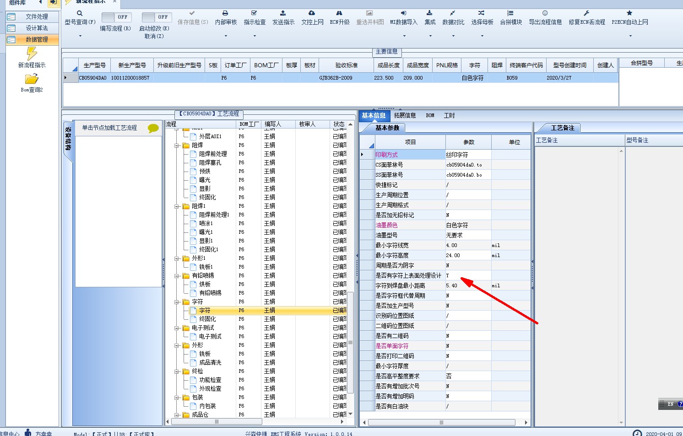Open dropdown under 型号查询
The image size is (683, 436).
tap(80, 36)
